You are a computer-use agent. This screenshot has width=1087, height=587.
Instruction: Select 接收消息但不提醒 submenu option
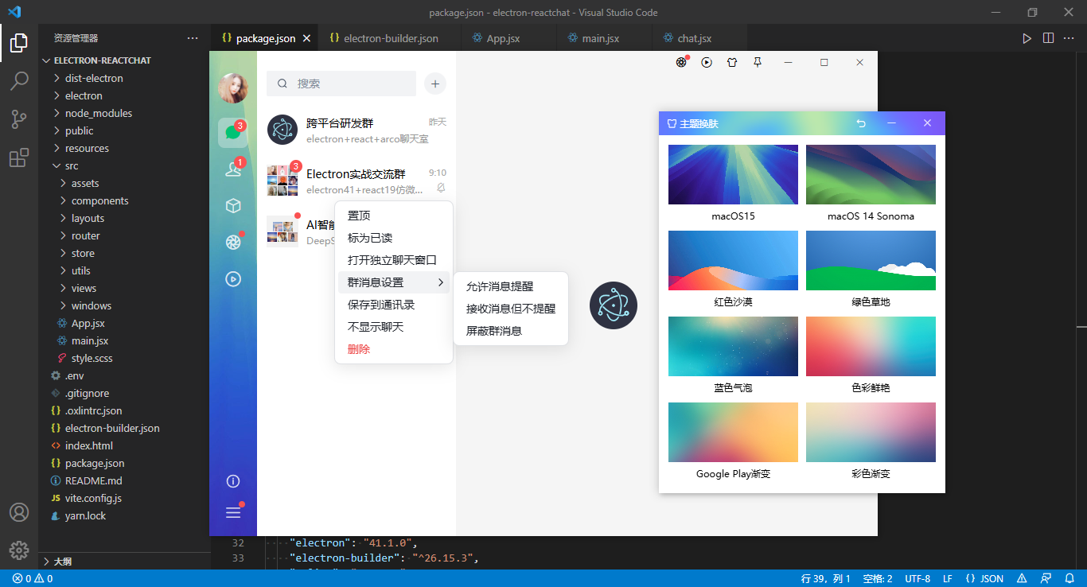point(511,309)
